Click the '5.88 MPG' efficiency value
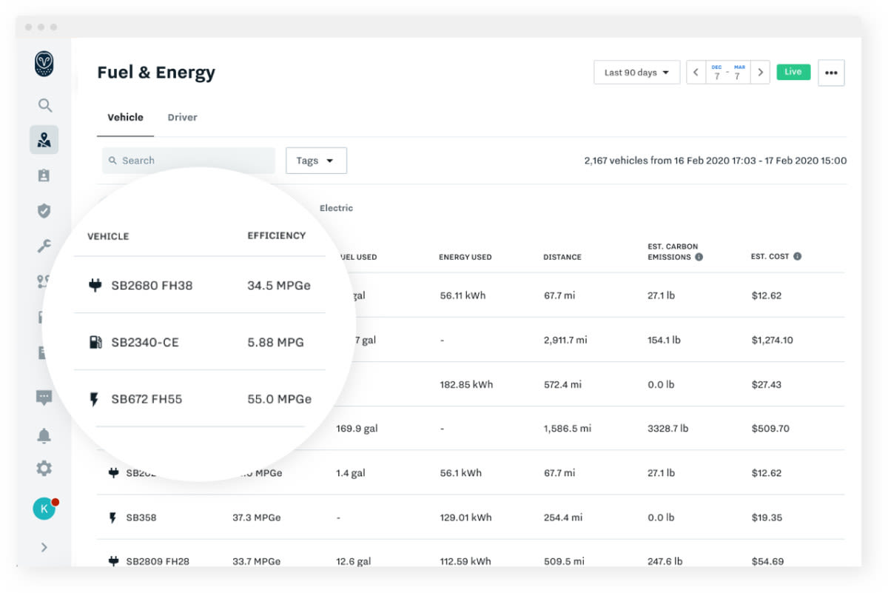 pos(275,342)
